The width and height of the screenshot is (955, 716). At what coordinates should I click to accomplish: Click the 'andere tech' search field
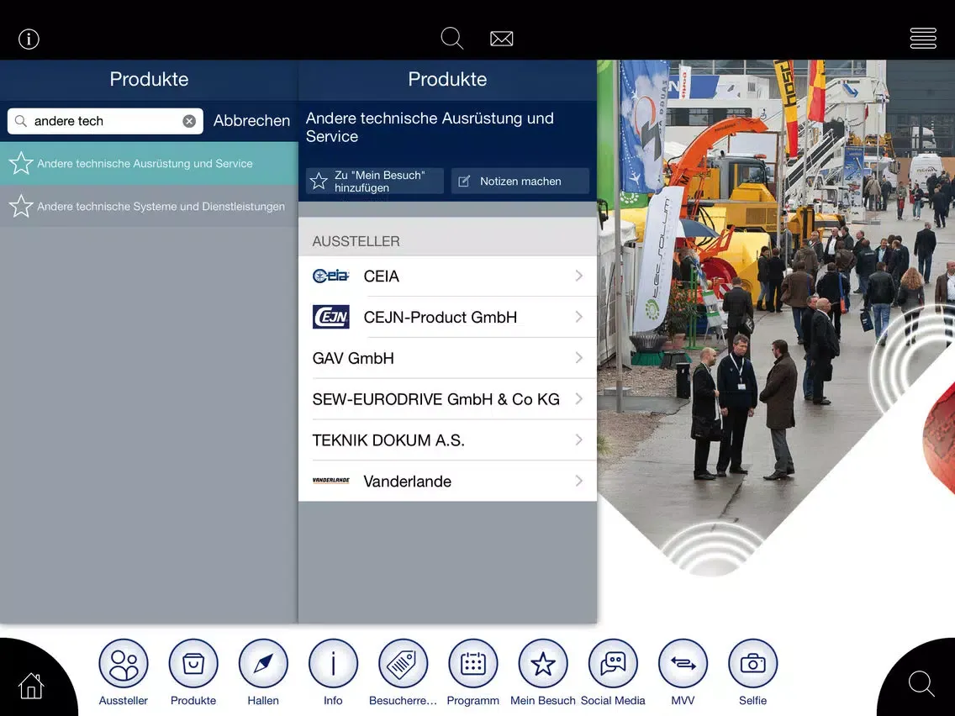[105, 121]
